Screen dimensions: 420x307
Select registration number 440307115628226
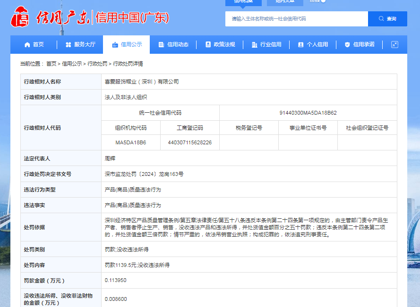click(x=190, y=142)
